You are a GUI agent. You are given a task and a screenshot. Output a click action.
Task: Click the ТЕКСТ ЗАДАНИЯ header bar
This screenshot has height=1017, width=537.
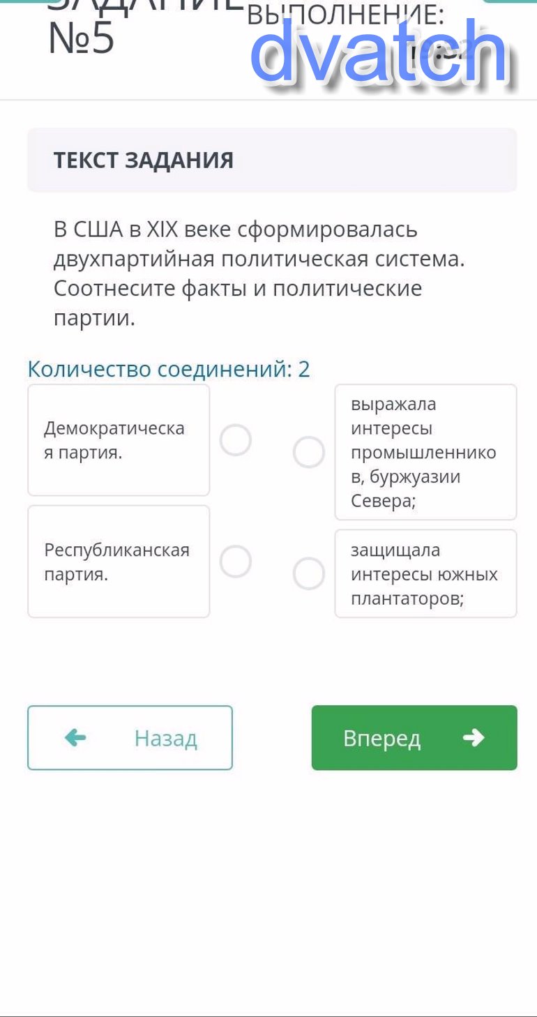pos(272,160)
